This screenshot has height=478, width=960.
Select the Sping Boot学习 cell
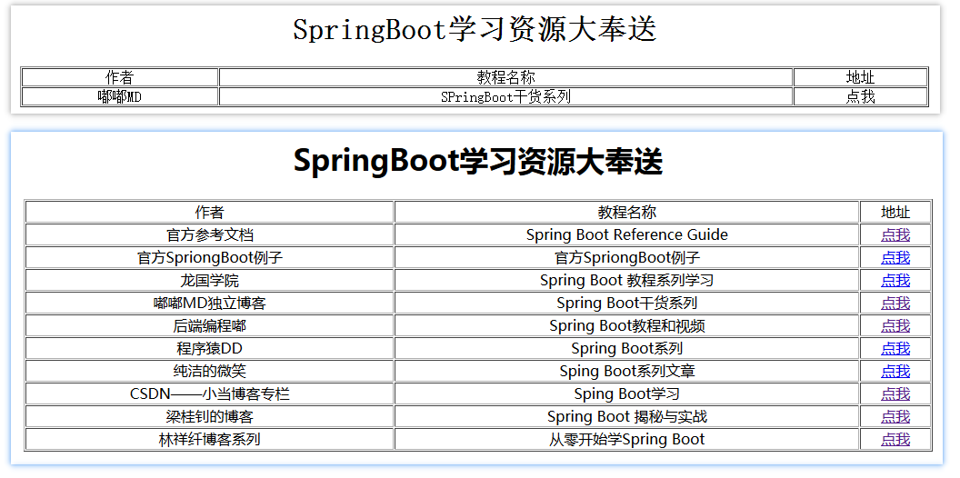[x=627, y=393]
